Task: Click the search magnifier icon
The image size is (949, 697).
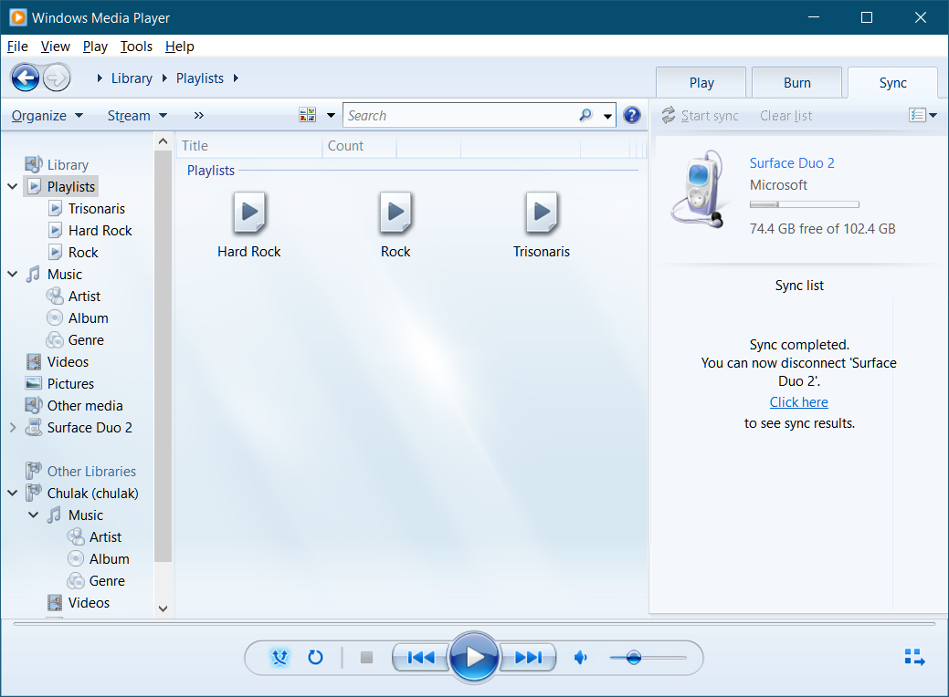Action: 585,115
